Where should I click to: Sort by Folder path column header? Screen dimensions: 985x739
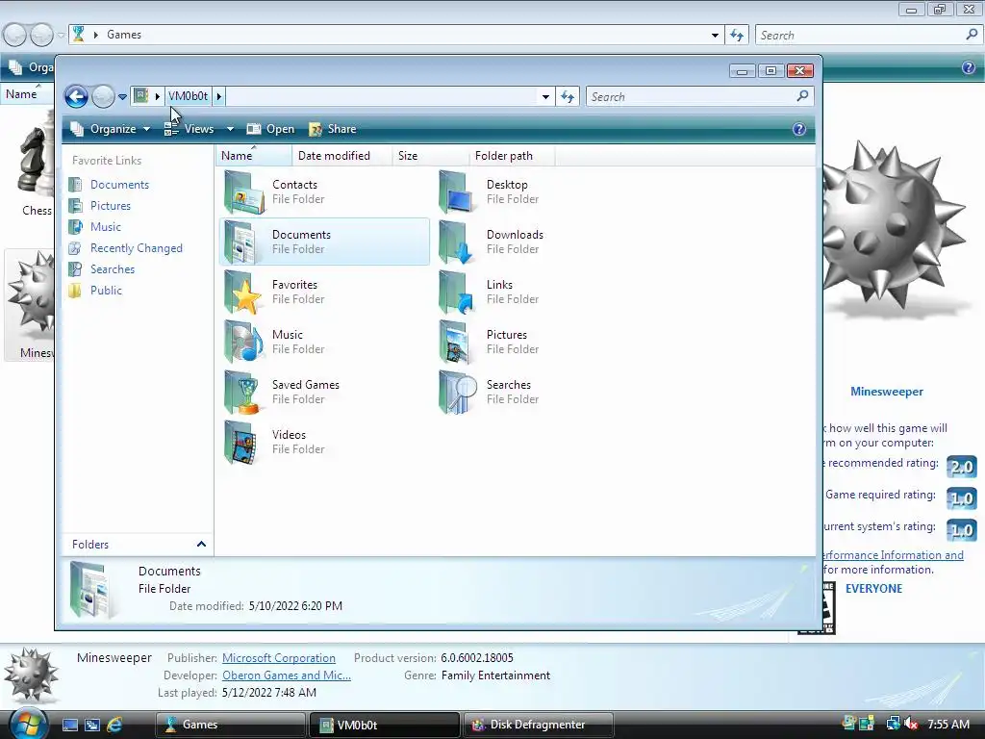(x=512, y=156)
